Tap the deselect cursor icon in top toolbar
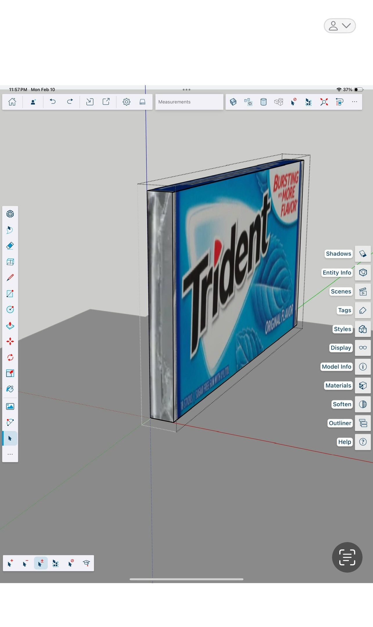Screen dimensions: 373x627 click(x=293, y=102)
